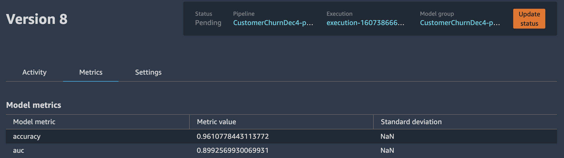Click the Pending status text
This screenshot has width=564, height=158.
point(208,23)
